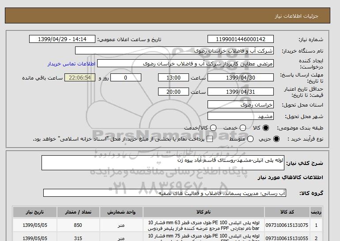Click the price validity date 1399/04/31
The height and width of the screenshot is (241, 340).
[241, 92]
